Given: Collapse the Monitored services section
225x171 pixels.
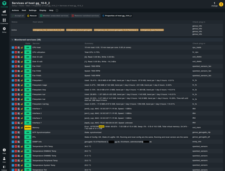Looking at the screenshot, I should point(12,39).
